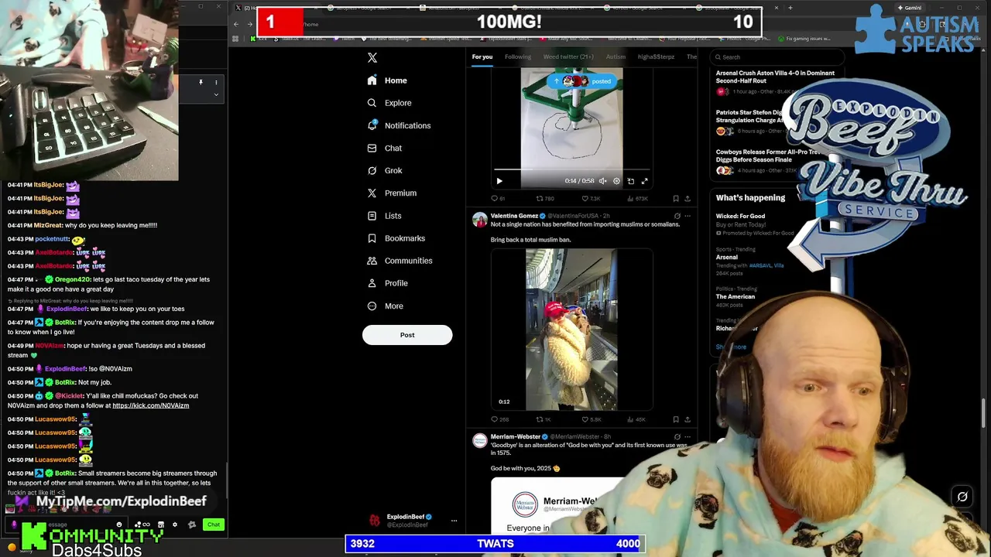This screenshot has width=991, height=557.
Task: Click Merriam-Webster display name
Action: click(516, 436)
